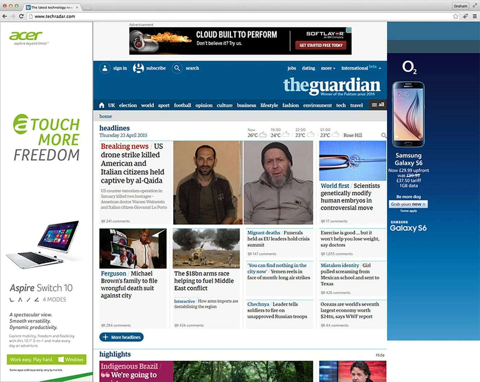This screenshot has height=382, width=480.
Task: Click the Rose Hill weather location
Action: click(x=352, y=135)
